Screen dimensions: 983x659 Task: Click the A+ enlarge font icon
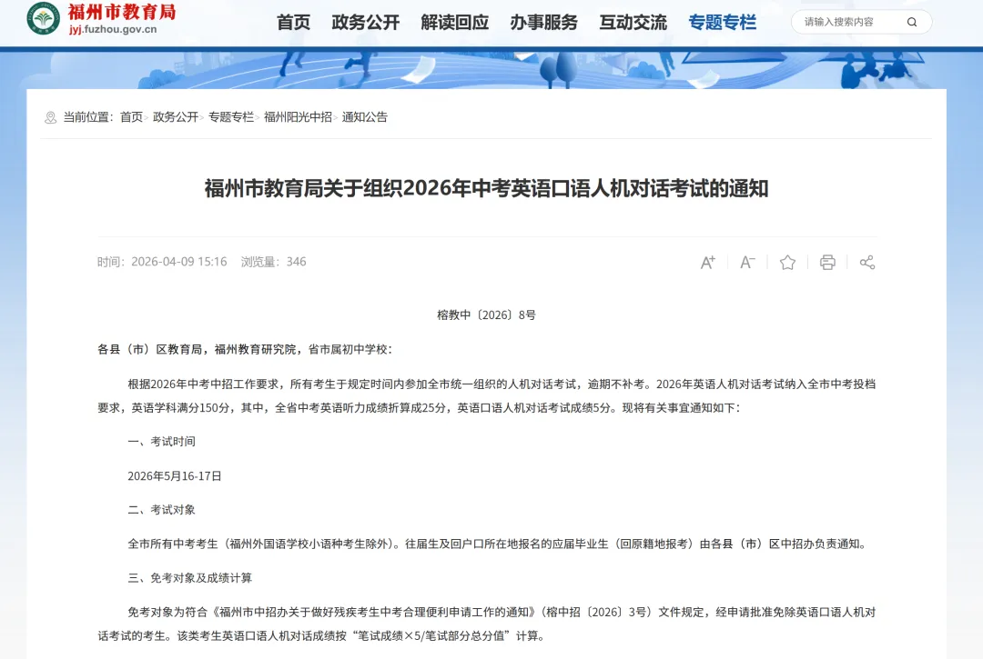(708, 262)
